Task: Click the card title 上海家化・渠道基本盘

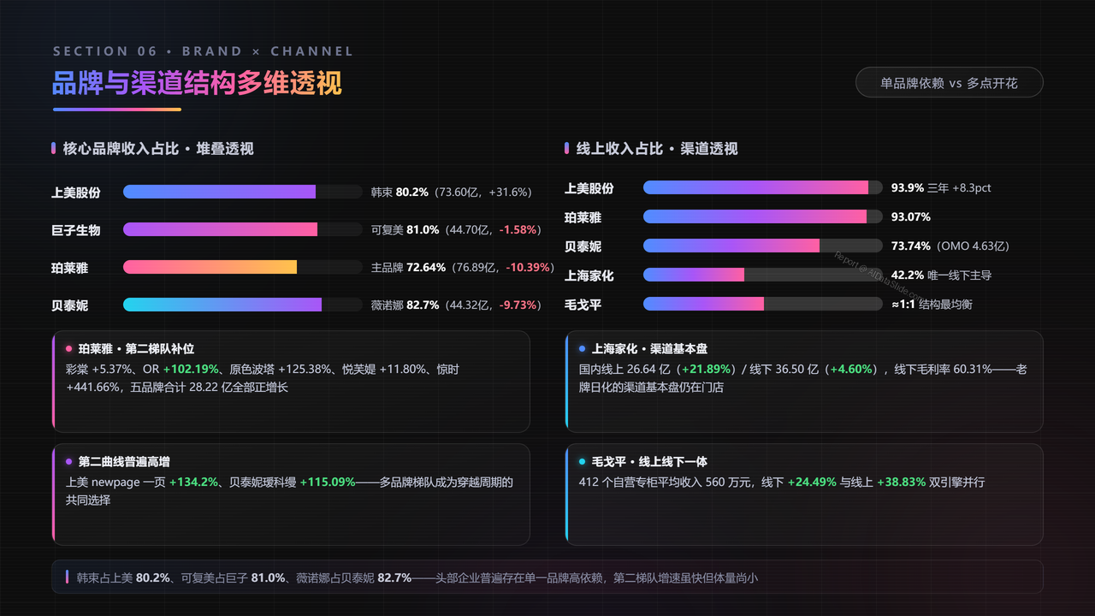Action: click(x=649, y=349)
